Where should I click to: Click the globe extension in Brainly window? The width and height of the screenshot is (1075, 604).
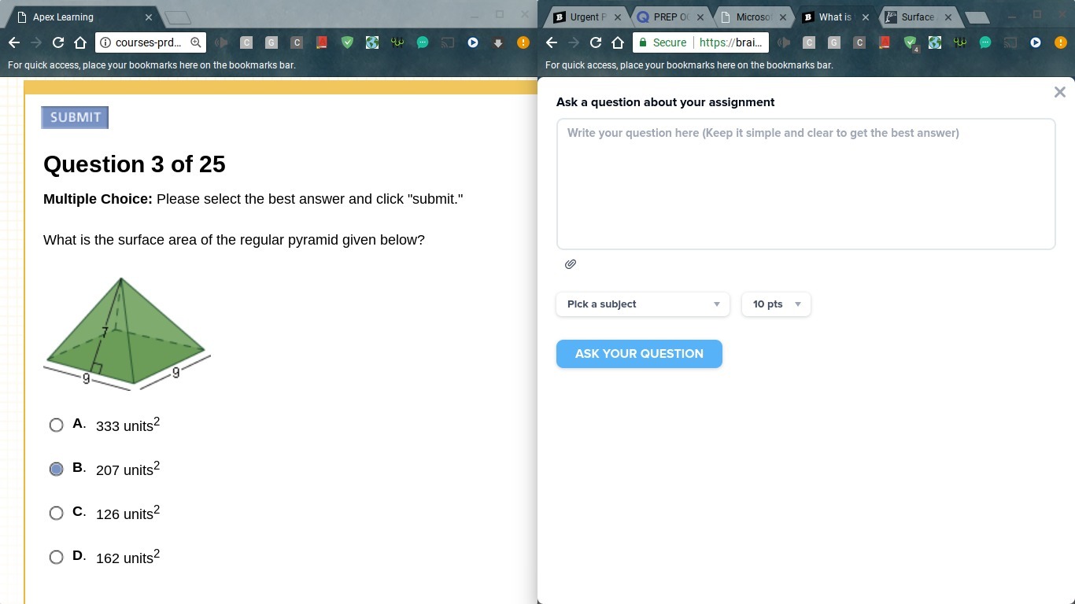935,42
